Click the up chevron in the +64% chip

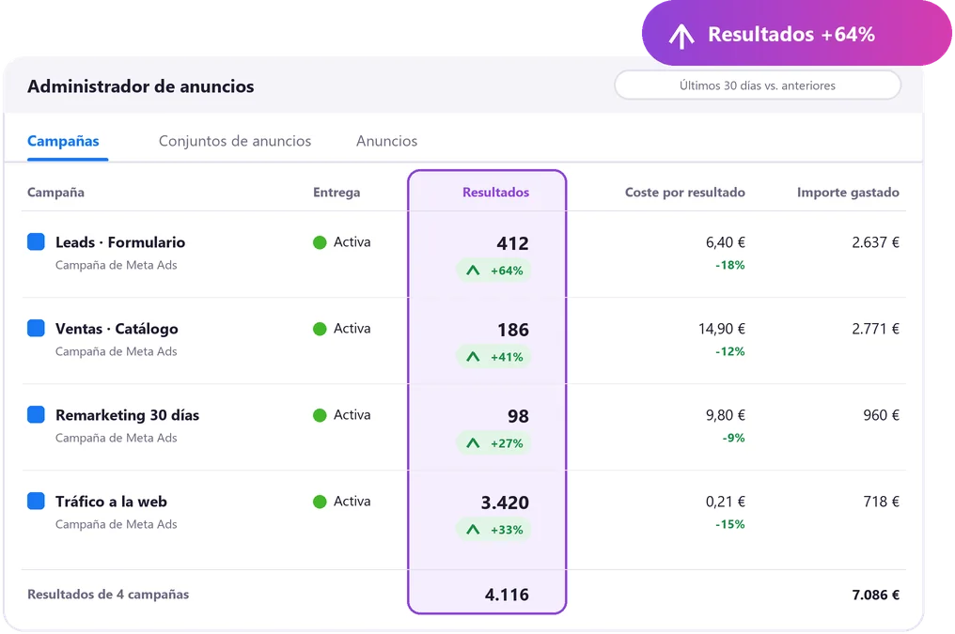pyautogui.click(x=473, y=271)
